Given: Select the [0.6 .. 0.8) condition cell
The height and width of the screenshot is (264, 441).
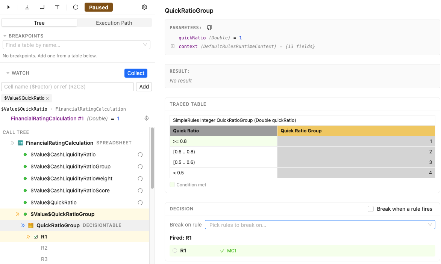Looking at the screenshot, I should pos(223,152).
